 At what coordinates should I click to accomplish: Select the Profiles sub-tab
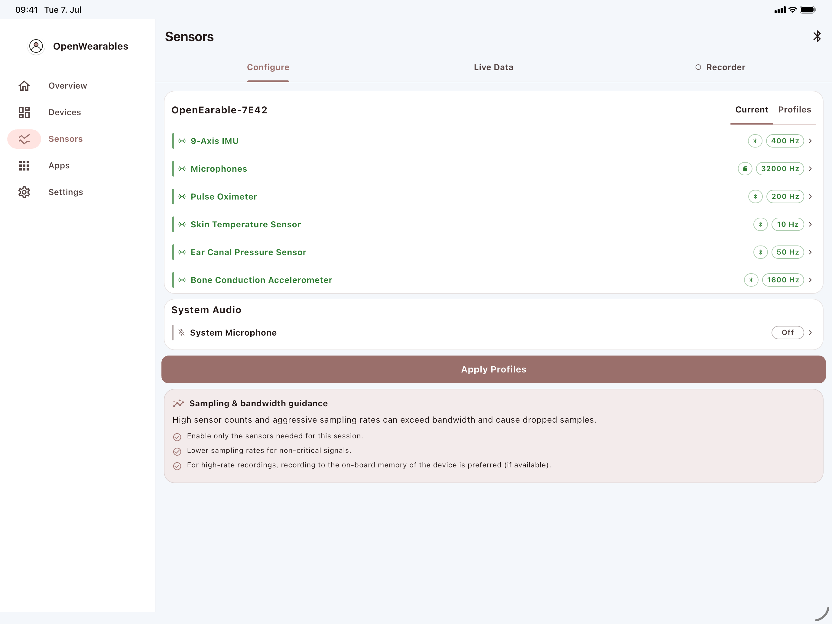click(x=795, y=110)
